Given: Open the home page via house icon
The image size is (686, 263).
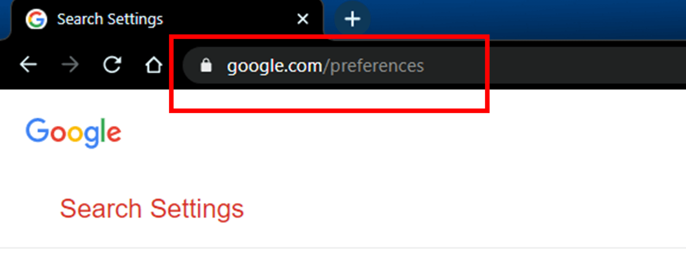Looking at the screenshot, I should click(x=154, y=65).
